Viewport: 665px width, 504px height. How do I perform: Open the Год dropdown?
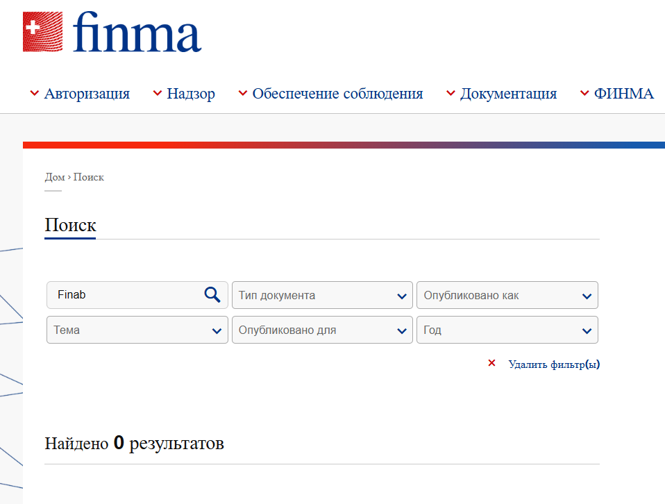(x=507, y=329)
